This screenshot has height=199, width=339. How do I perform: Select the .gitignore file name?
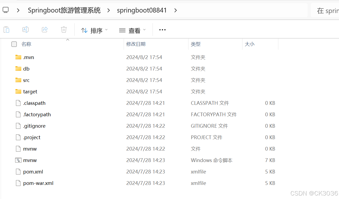click(34, 126)
